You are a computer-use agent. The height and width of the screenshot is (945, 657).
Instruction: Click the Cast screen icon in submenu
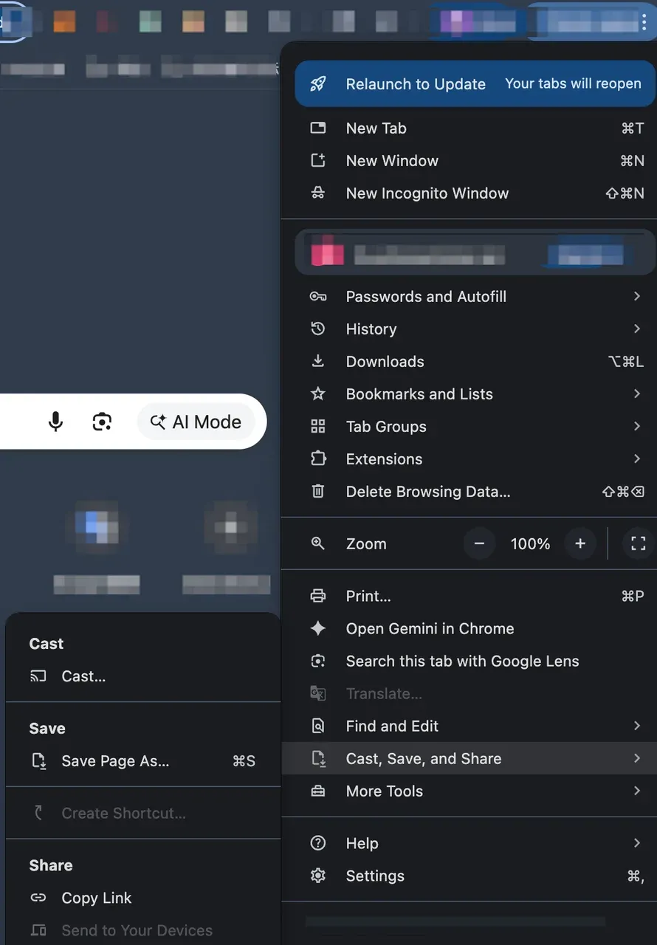pyautogui.click(x=38, y=676)
